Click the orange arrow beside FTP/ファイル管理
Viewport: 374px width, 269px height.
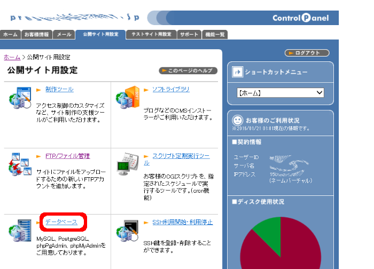pos(38,156)
